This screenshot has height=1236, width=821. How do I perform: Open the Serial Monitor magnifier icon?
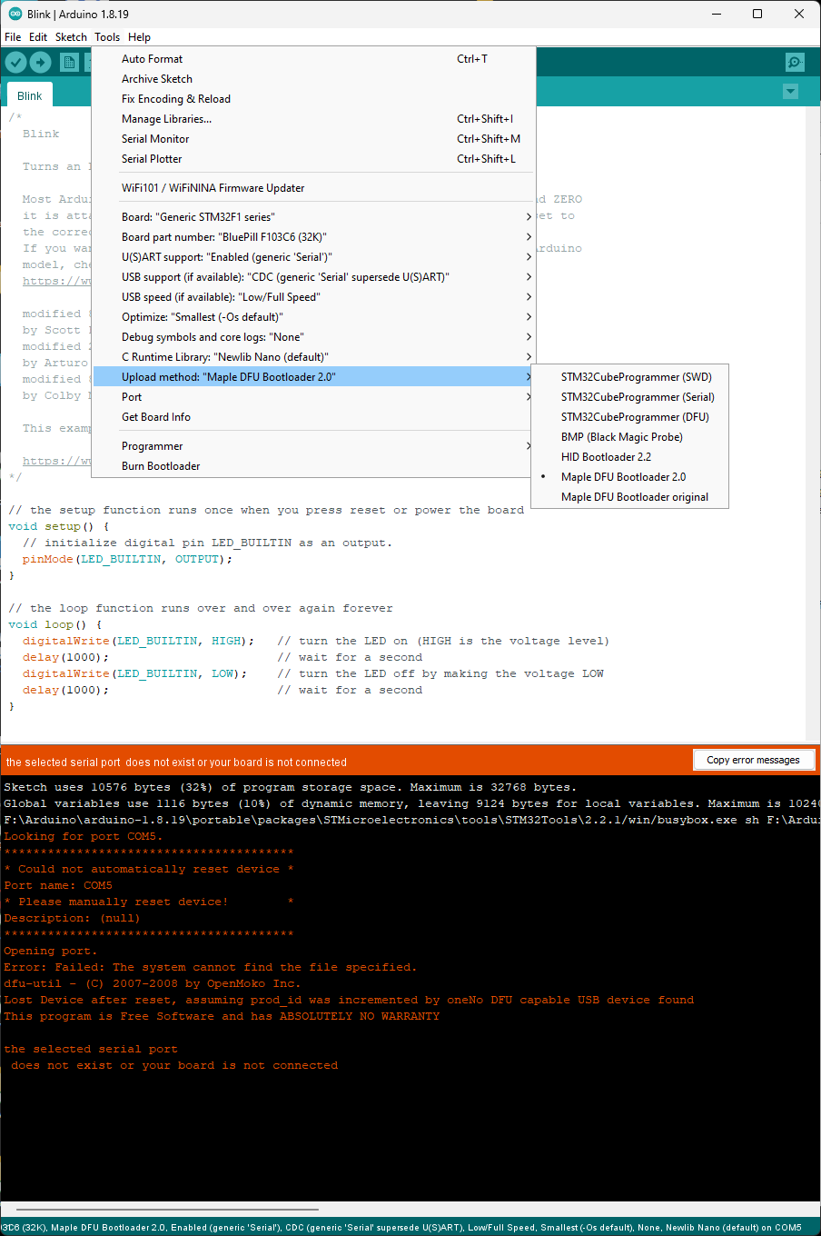796,62
